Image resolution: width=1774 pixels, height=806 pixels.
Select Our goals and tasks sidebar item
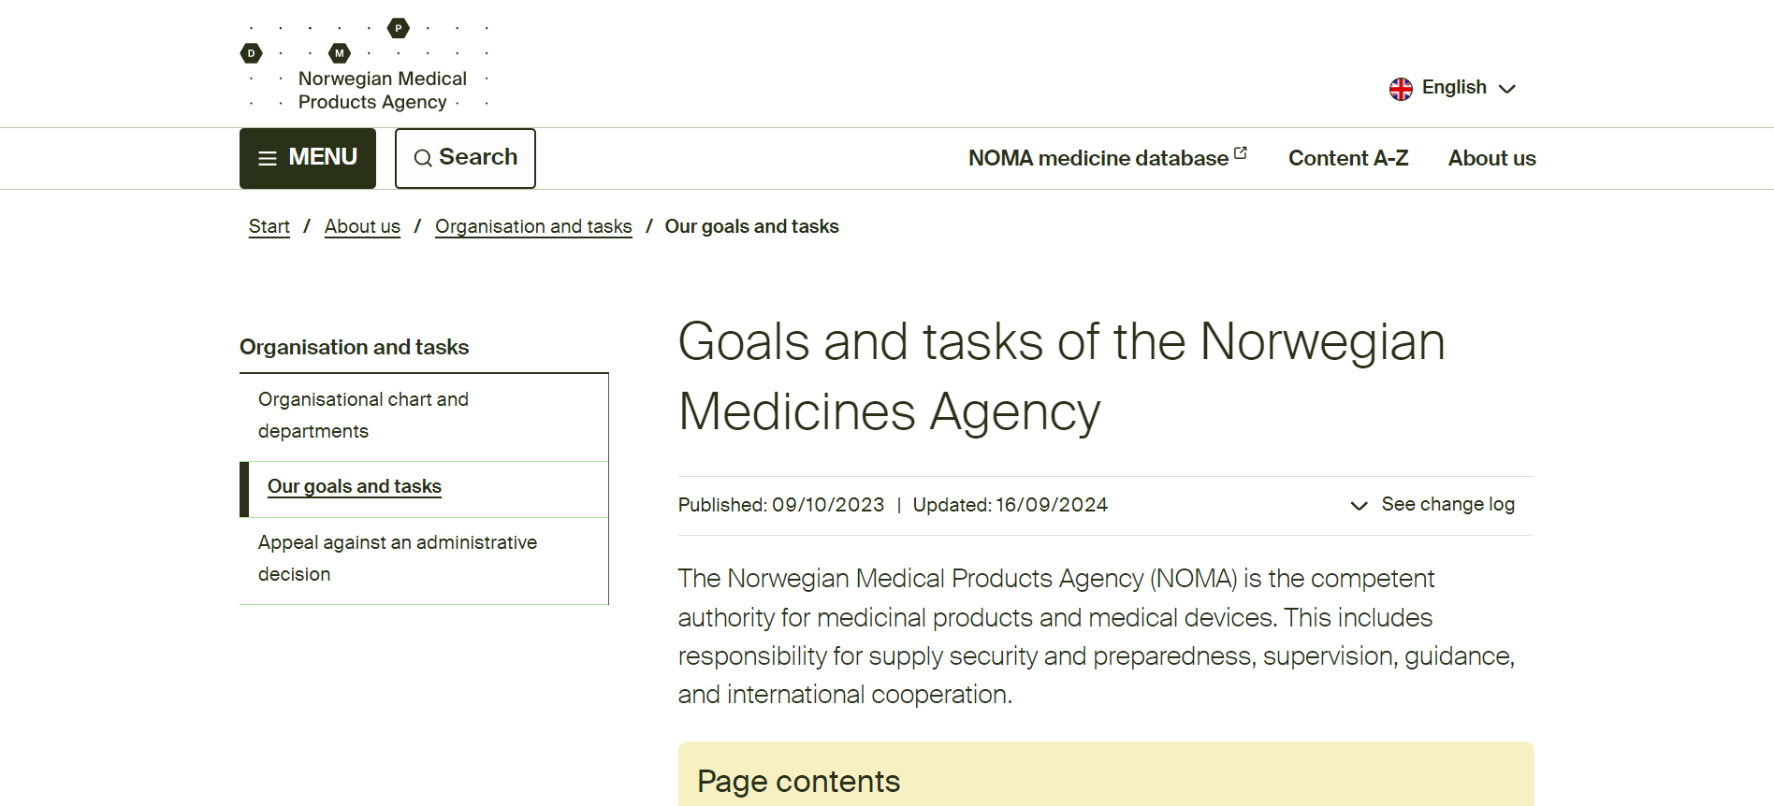[354, 487]
